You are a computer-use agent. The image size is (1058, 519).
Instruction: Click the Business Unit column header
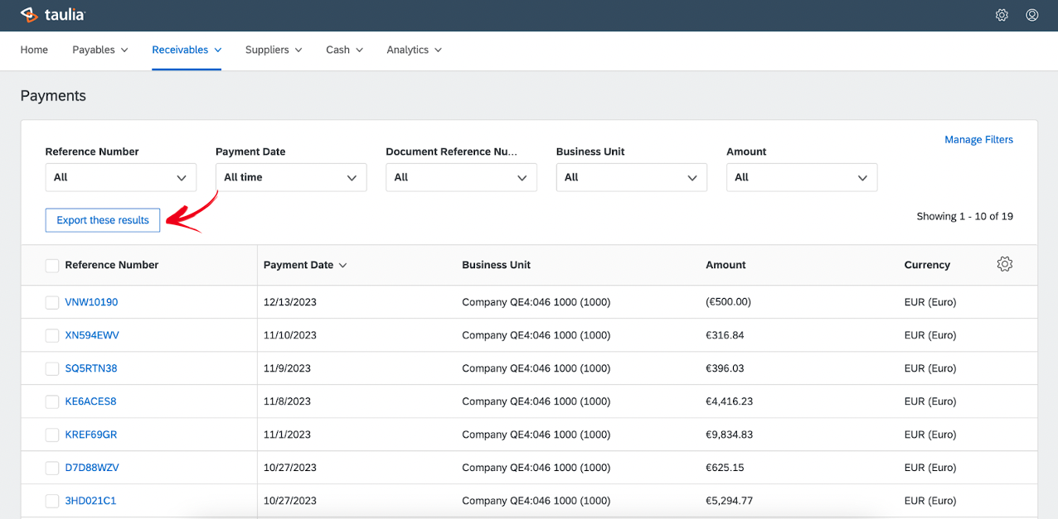point(496,265)
